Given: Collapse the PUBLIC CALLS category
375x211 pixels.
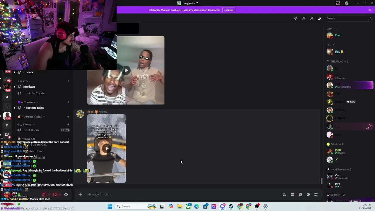Looking at the screenshot, I should coord(31,117).
